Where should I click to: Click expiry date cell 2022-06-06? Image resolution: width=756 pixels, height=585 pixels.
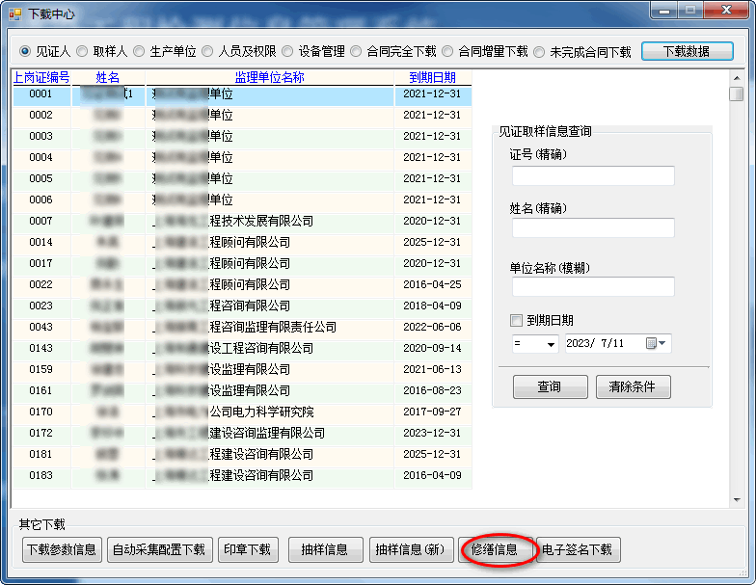click(x=432, y=328)
